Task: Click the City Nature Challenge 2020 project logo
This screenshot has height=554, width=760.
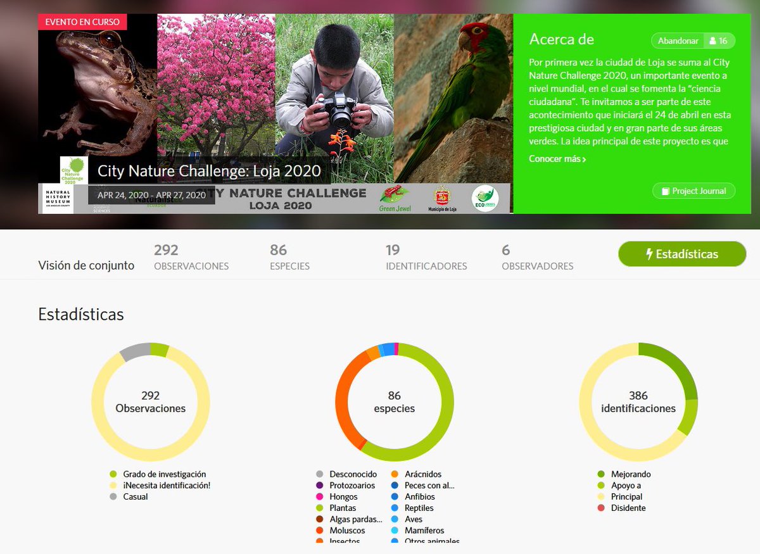Action: (x=73, y=170)
